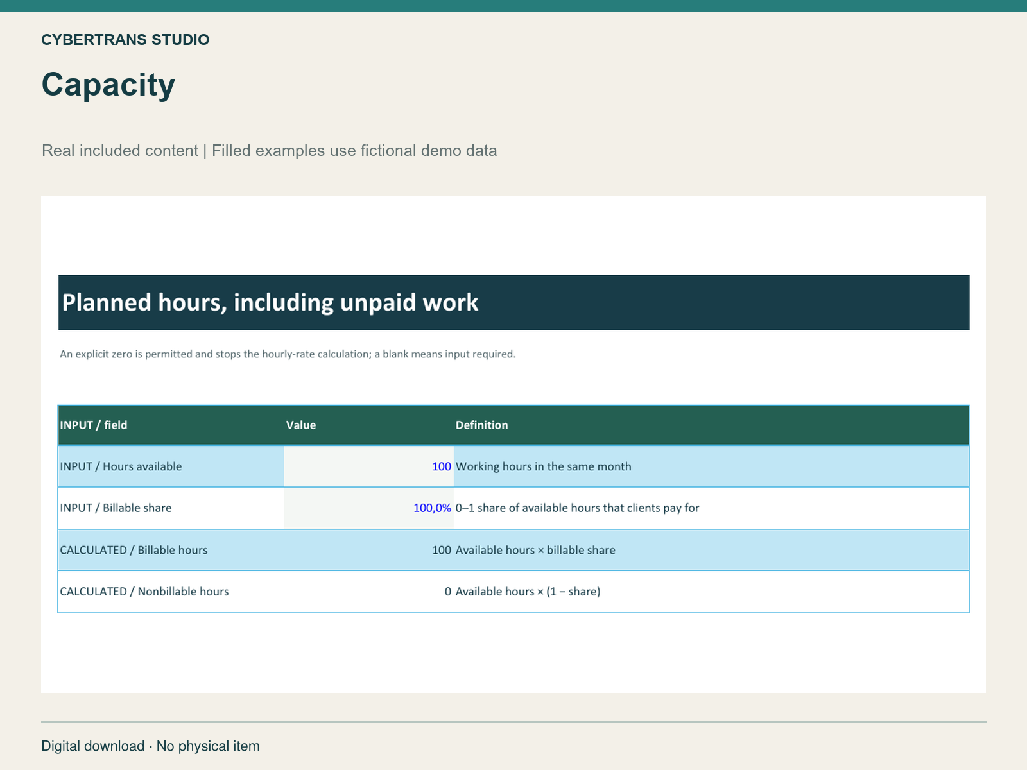Click 'Real included content' subtitle line
The image size is (1027, 770).
click(x=270, y=151)
